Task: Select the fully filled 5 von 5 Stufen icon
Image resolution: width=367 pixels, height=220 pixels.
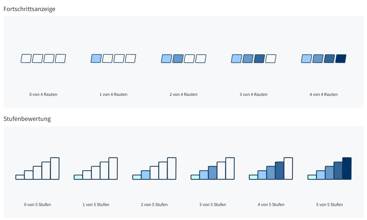Action: tap(330, 168)
